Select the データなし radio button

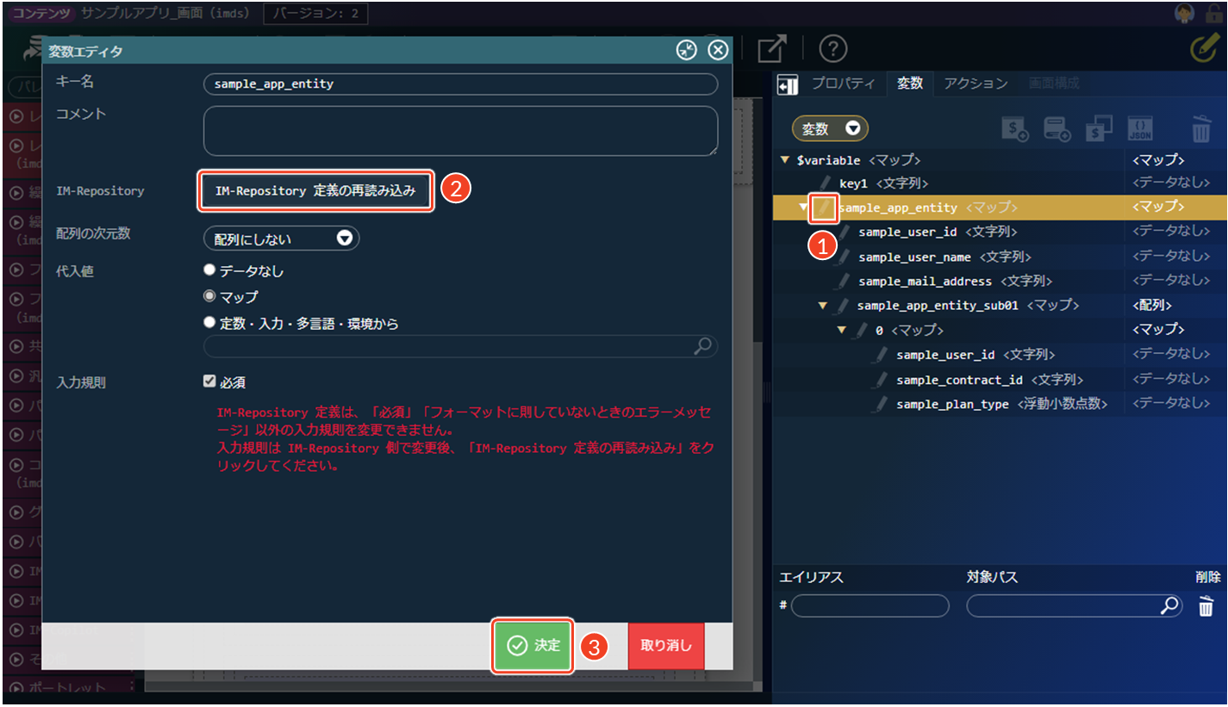(209, 270)
